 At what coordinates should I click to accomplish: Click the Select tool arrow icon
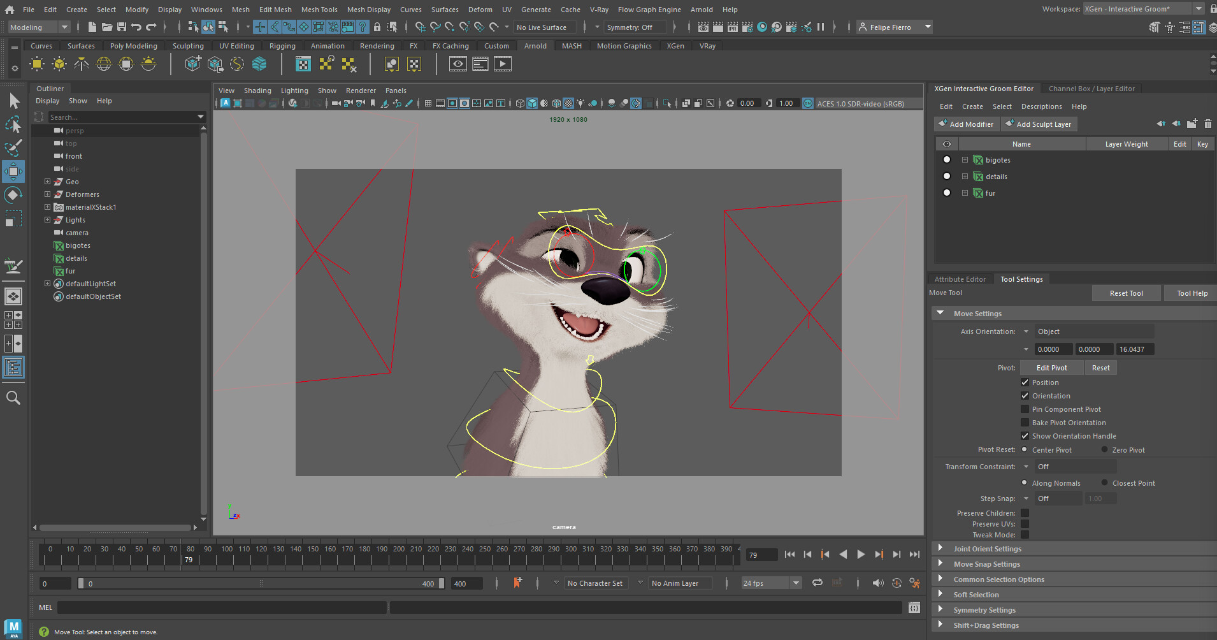14,101
